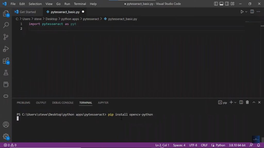Change line endings via CRLF status item

tap(204, 145)
